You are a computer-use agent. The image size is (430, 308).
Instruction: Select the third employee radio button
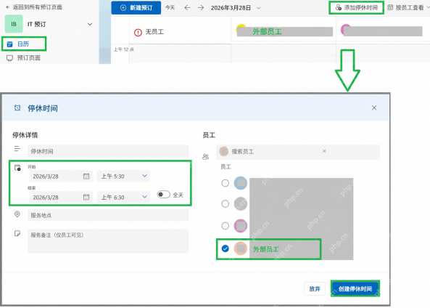click(x=225, y=226)
